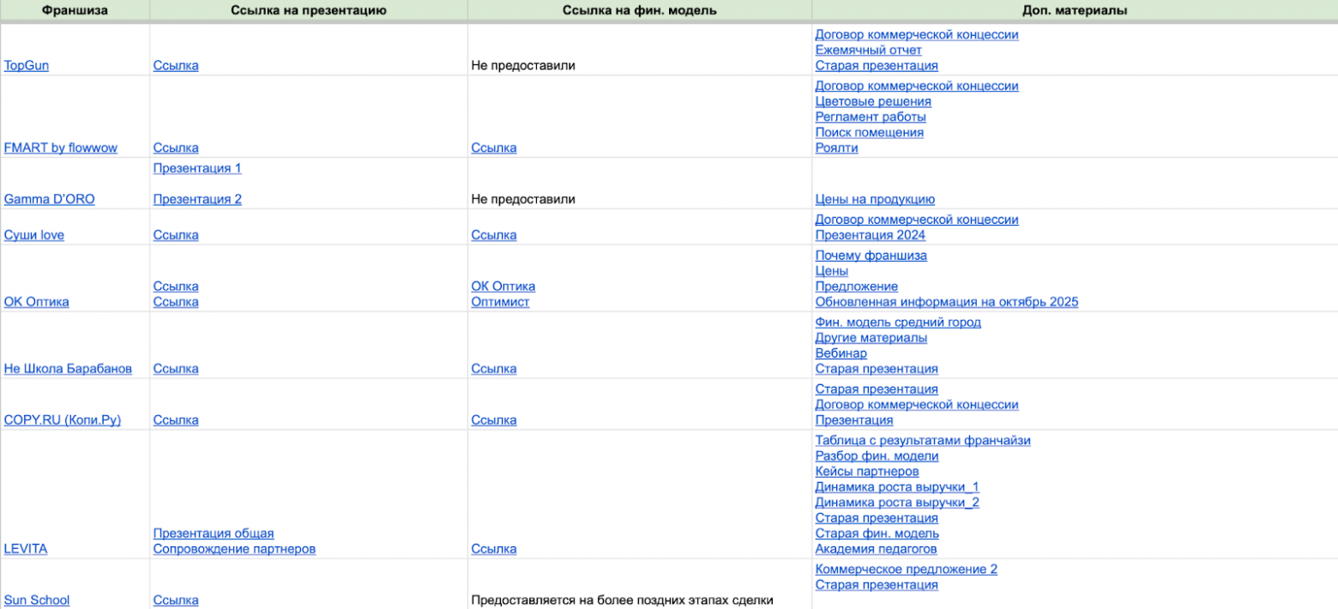This screenshot has width=1338, height=609.
Task: Open Цены на продукцию link
Action: pyautogui.click(x=875, y=200)
